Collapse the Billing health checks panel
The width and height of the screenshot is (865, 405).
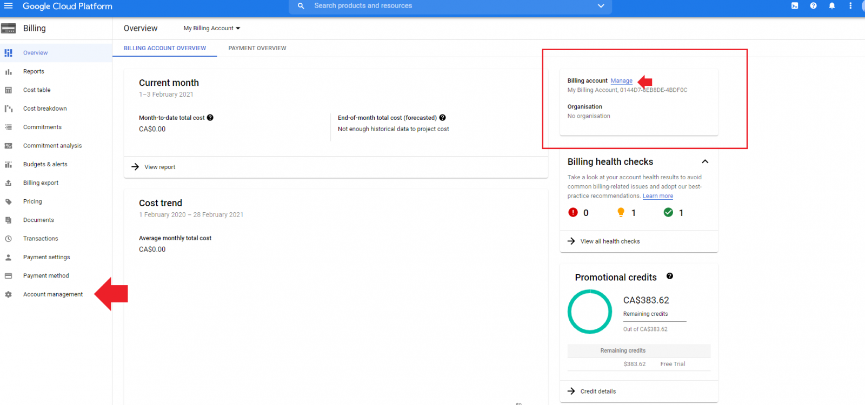pos(705,161)
